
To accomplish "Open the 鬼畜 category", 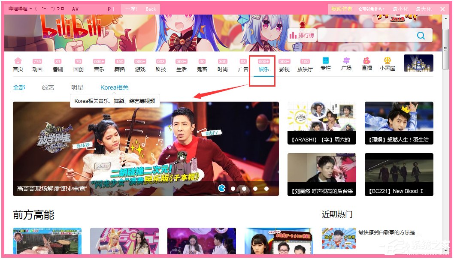I will (202, 65).
